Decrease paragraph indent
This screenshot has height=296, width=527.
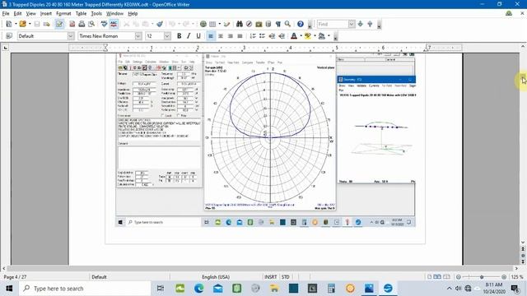[272, 36]
